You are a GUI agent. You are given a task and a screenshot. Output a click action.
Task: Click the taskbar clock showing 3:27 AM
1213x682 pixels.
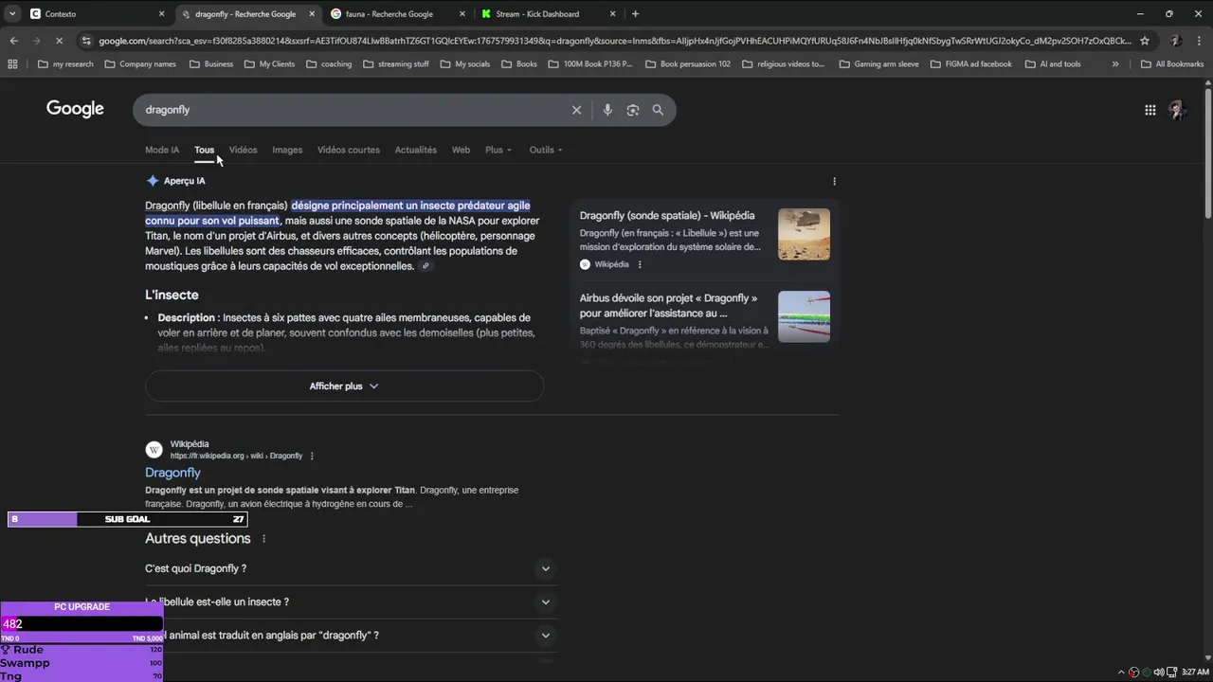coord(1195,672)
